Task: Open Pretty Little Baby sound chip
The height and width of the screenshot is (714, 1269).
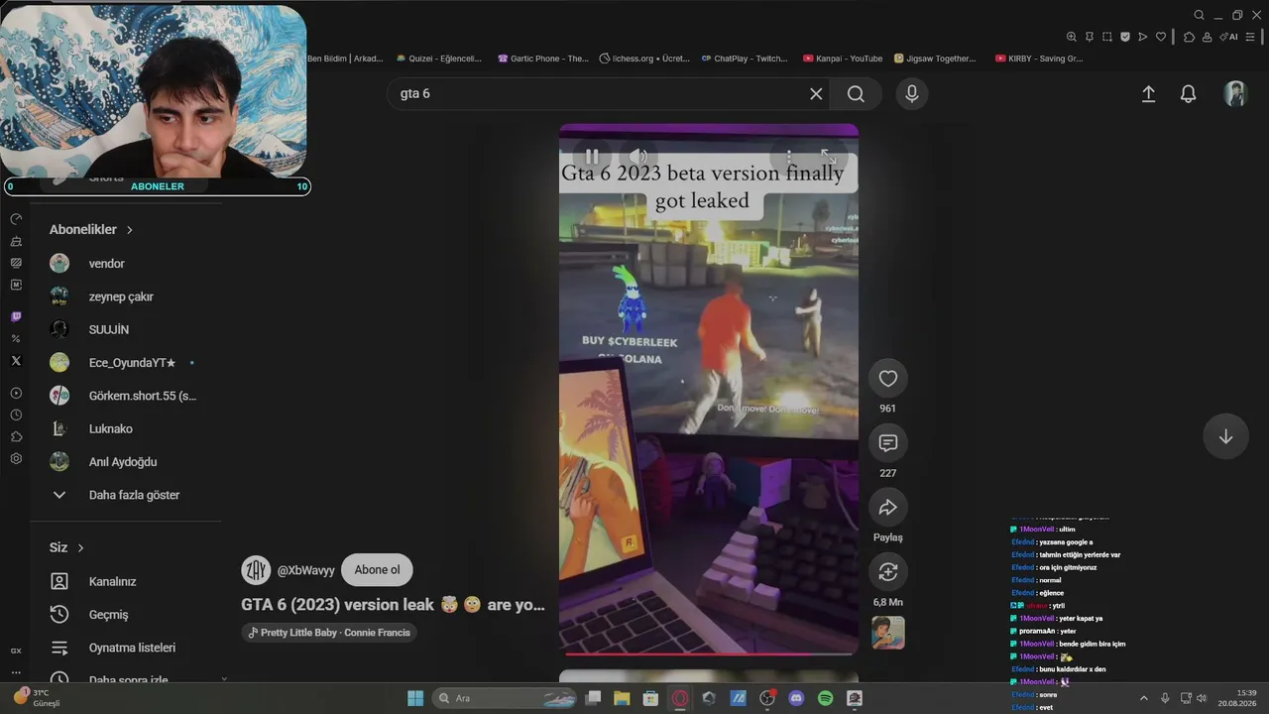Action: (x=329, y=633)
